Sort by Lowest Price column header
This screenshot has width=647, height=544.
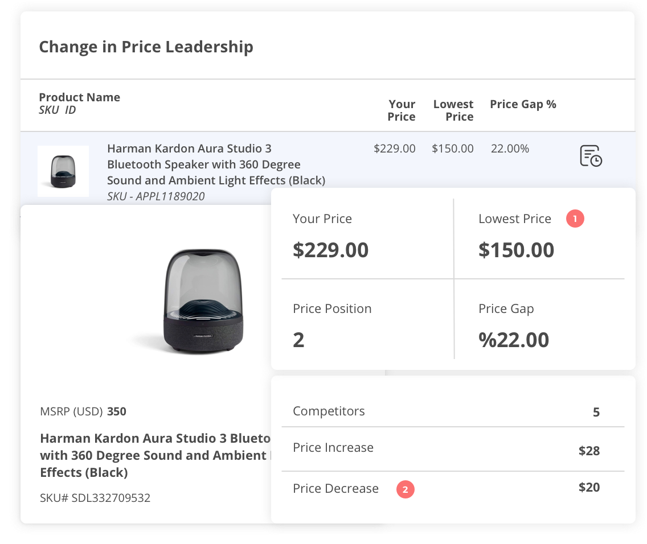[x=453, y=110]
